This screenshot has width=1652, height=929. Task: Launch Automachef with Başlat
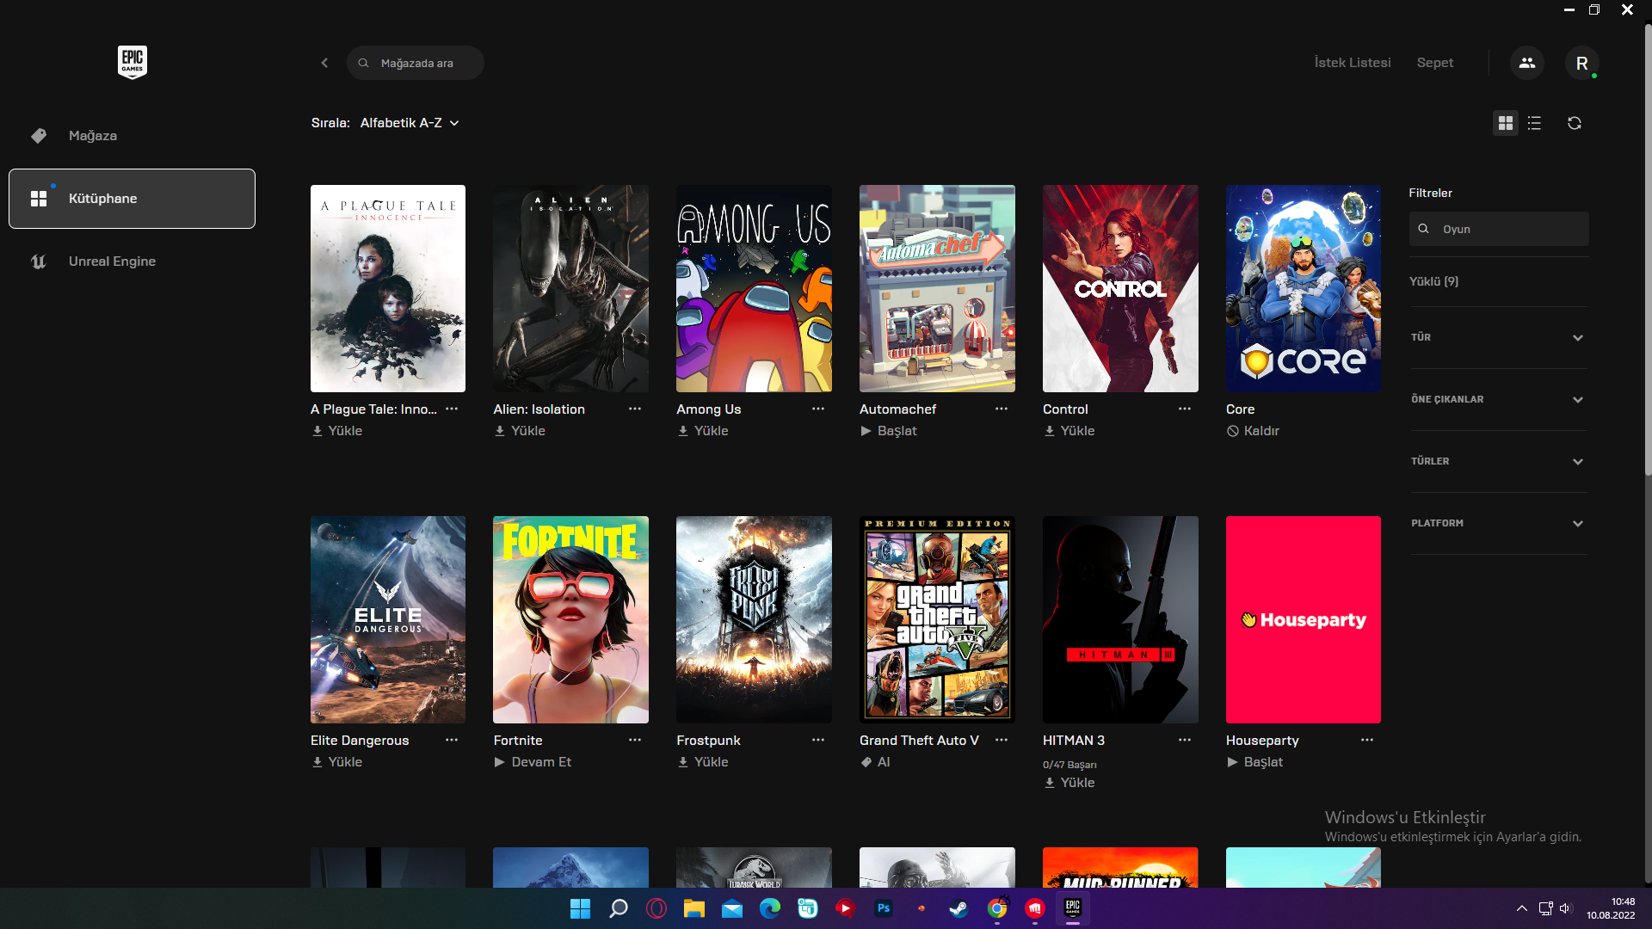click(x=889, y=431)
